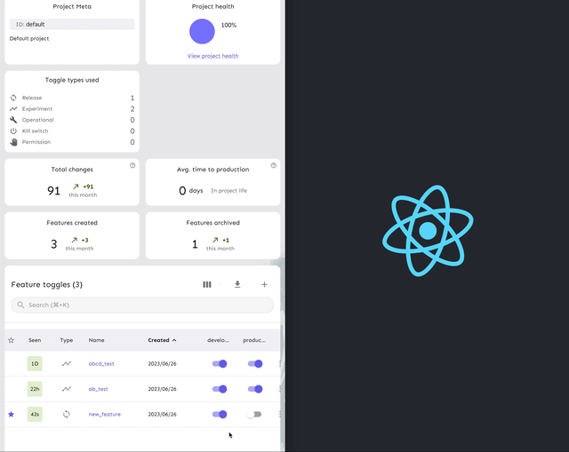
Task: Add a new feature toggle with plus icon
Action: point(264,284)
